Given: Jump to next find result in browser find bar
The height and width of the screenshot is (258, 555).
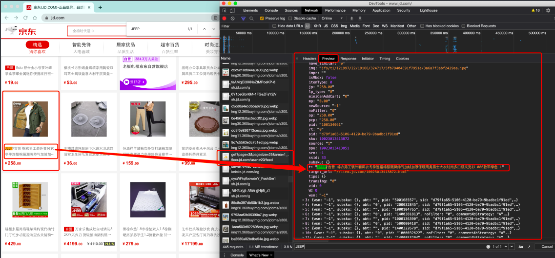Looking at the screenshot, I should point(214,29).
